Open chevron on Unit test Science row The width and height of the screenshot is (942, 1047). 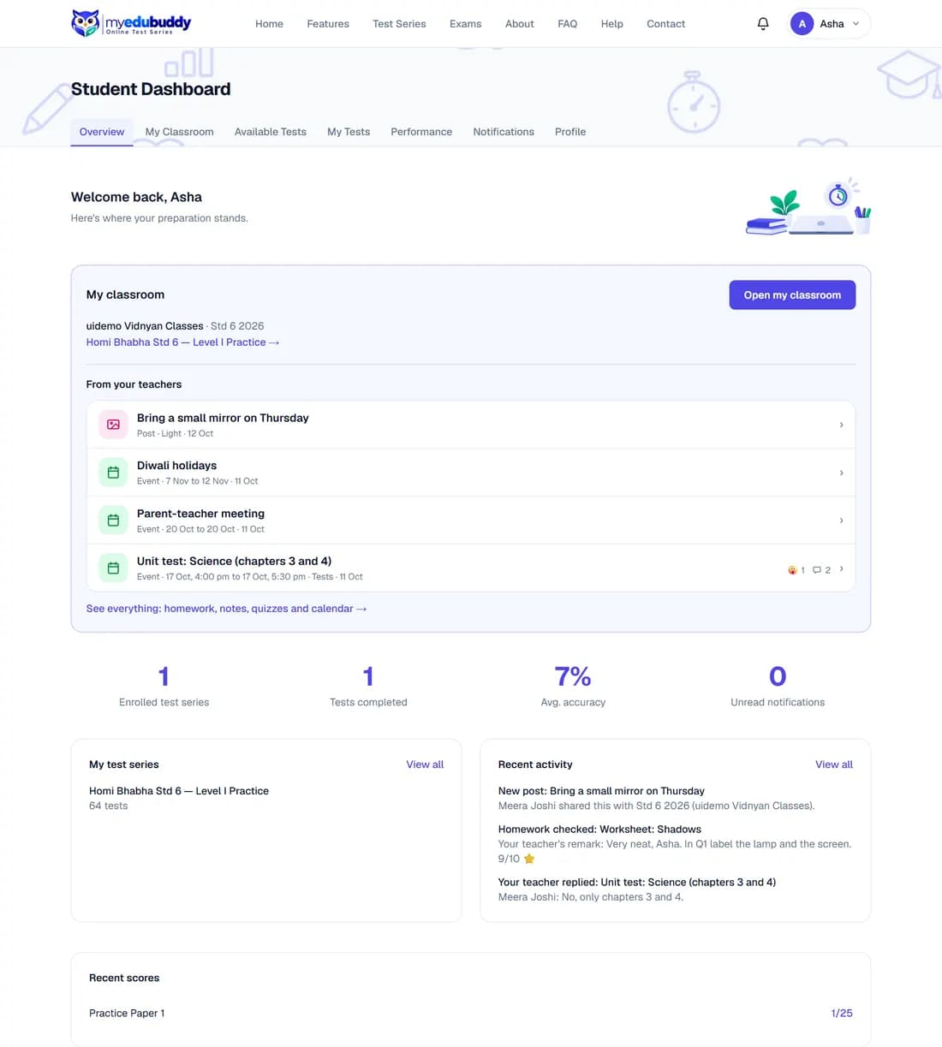click(841, 568)
